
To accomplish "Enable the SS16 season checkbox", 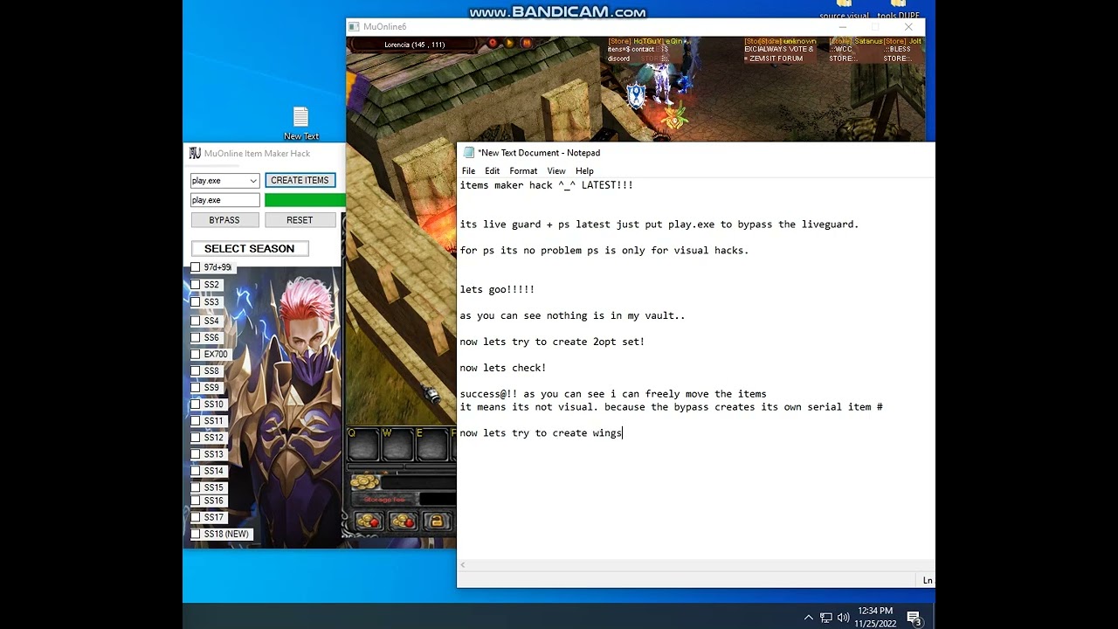I will pyautogui.click(x=196, y=501).
